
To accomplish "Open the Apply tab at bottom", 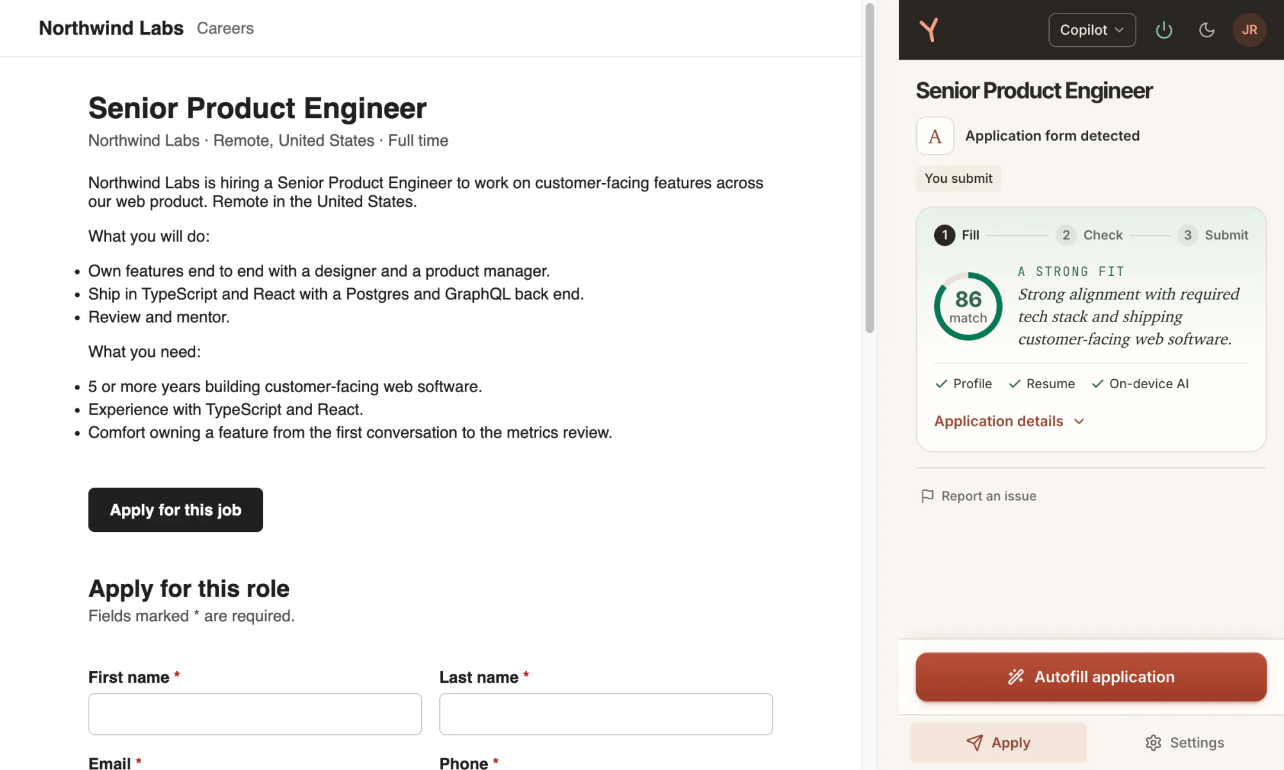I will coord(998,742).
